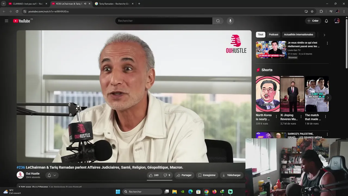This screenshot has width=348, height=196.
Task: Select the Tout filter chip
Action: [260, 35]
